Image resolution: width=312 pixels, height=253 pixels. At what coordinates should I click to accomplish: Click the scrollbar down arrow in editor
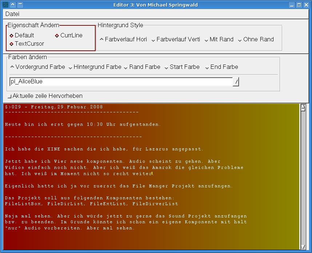point(303,247)
